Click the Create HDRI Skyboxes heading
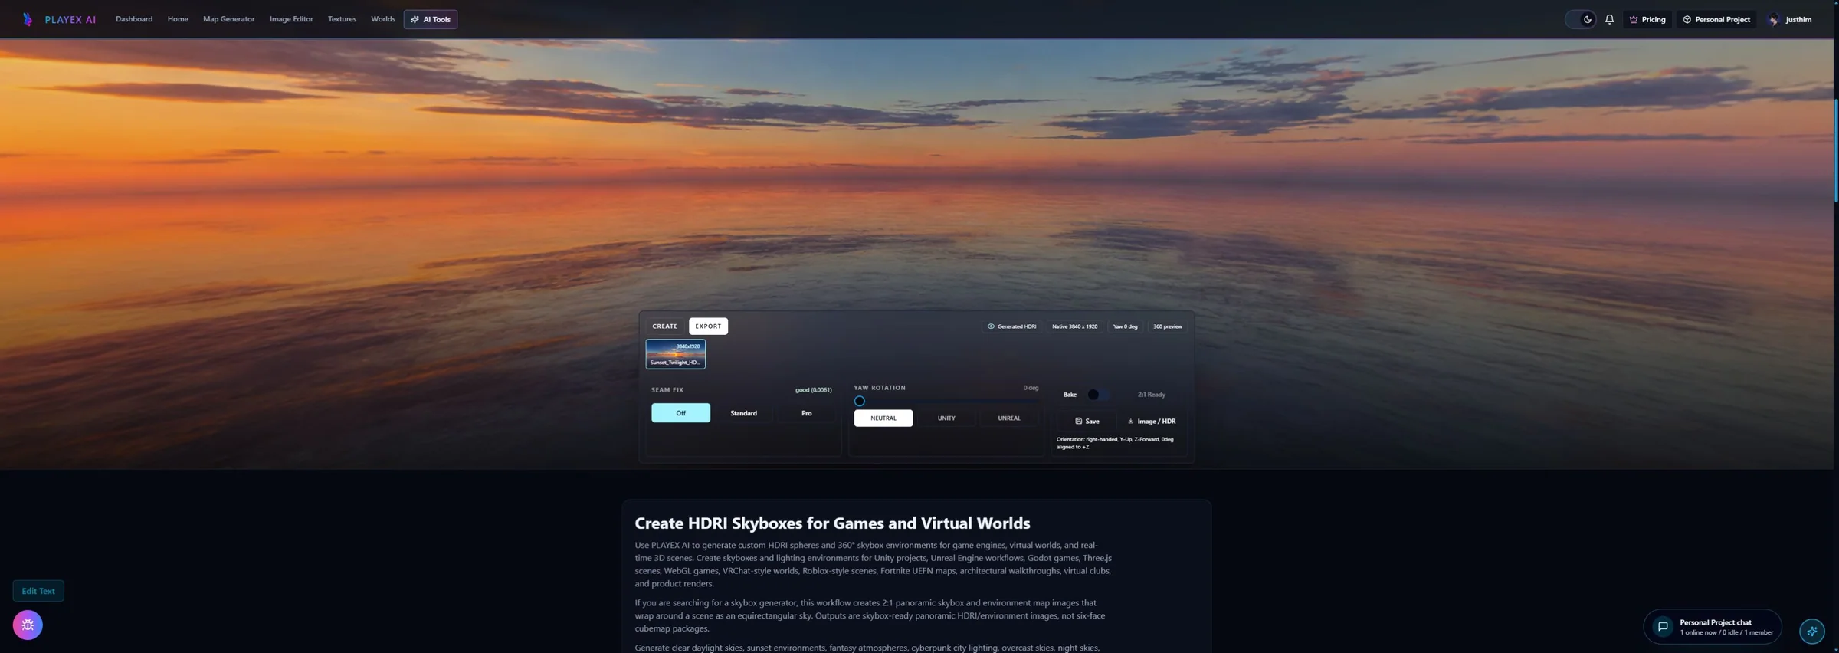The width and height of the screenshot is (1839, 653). point(832,523)
